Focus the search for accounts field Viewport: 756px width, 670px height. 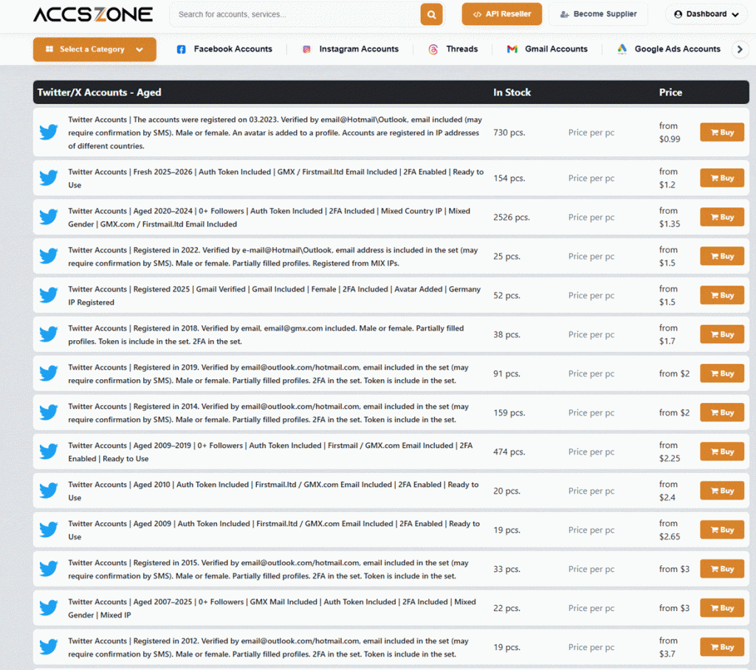click(294, 15)
